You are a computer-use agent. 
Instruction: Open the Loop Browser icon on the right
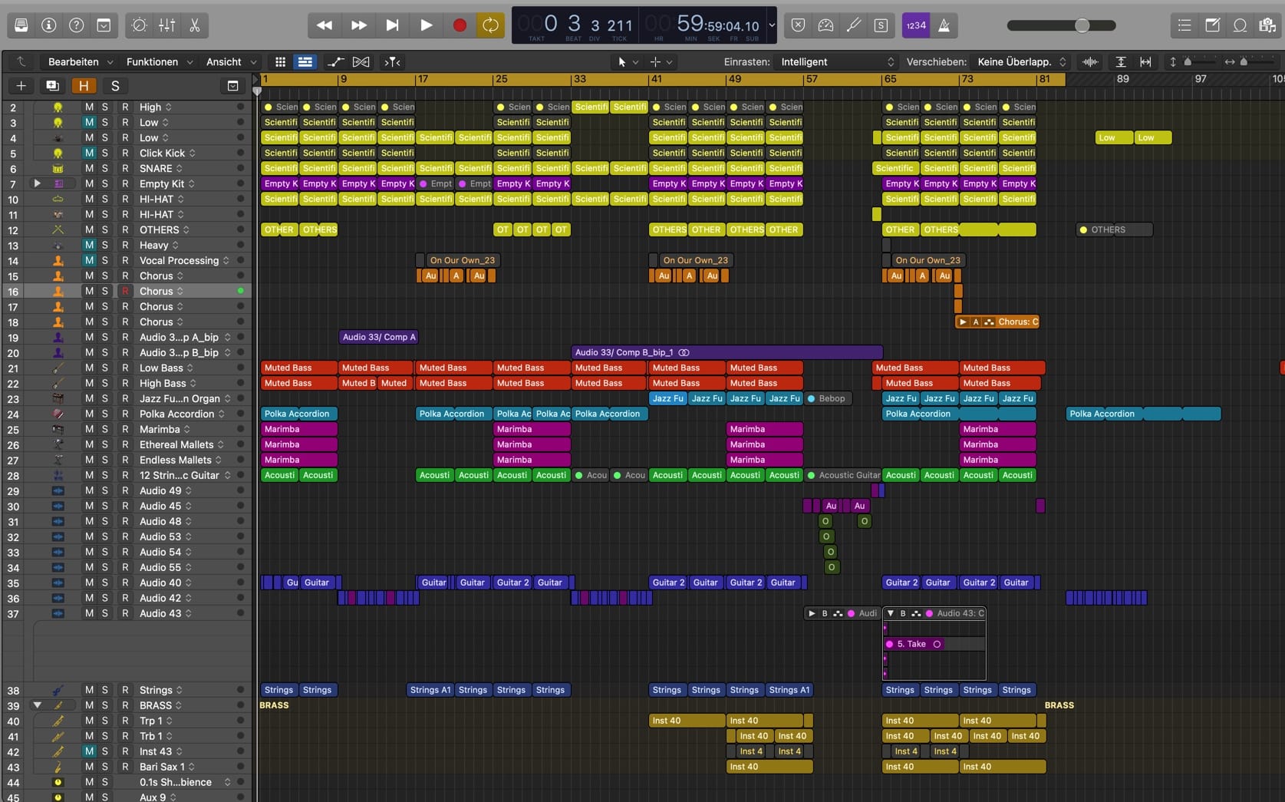click(1238, 25)
